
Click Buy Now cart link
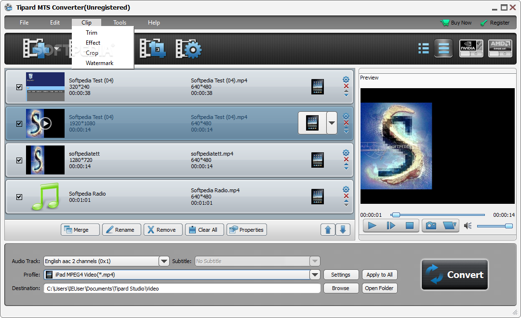456,23
